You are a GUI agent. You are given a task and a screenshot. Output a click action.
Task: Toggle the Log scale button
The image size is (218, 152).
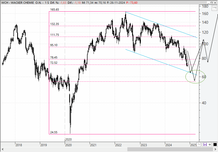point(214,8)
